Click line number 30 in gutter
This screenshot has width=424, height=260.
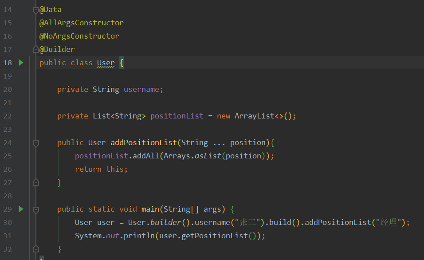click(8, 223)
